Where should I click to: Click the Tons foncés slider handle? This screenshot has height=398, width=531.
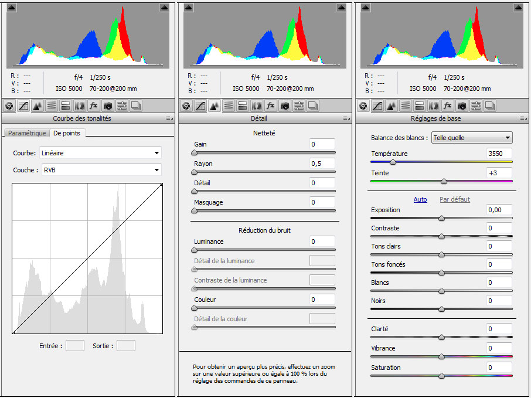pos(441,273)
